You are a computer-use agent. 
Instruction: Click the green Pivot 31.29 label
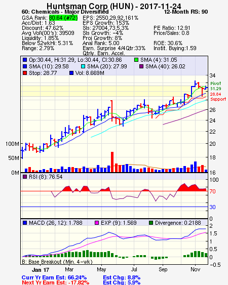click(216, 86)
